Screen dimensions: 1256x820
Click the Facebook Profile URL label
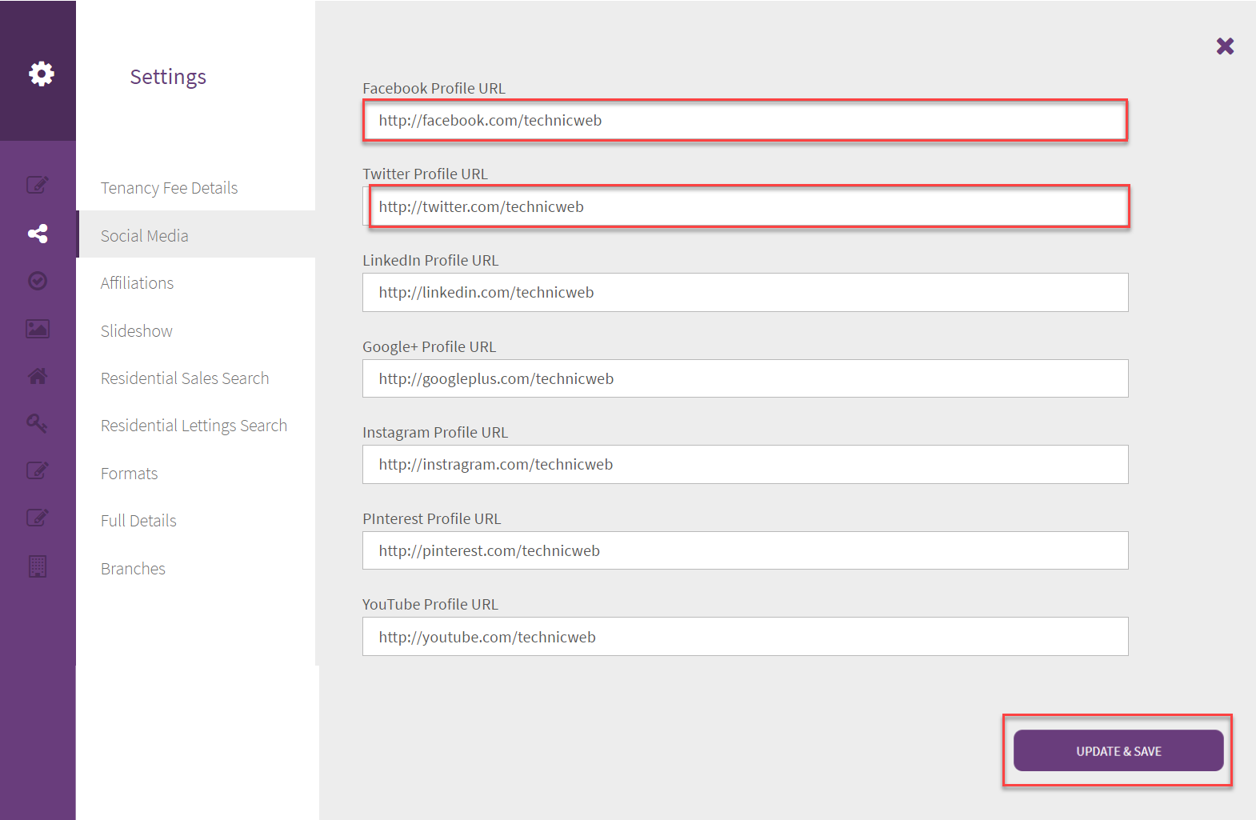pyautogui.click(x=434, y=88)
